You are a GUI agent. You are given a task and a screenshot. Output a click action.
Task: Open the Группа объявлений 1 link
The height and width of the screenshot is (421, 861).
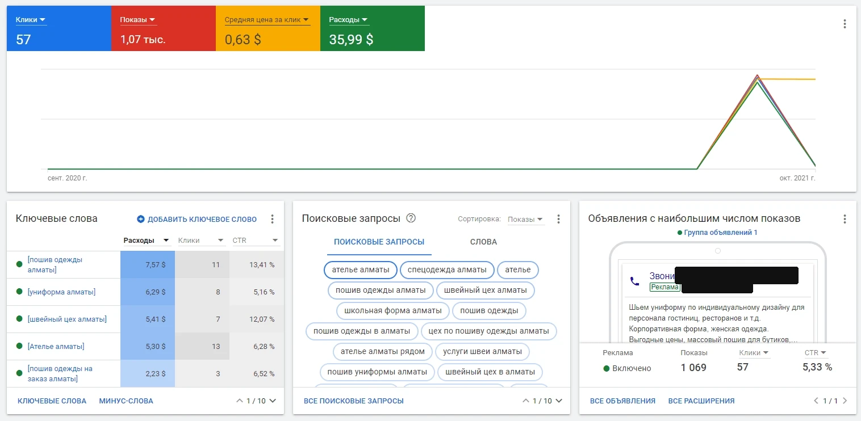tap(721, 233)
